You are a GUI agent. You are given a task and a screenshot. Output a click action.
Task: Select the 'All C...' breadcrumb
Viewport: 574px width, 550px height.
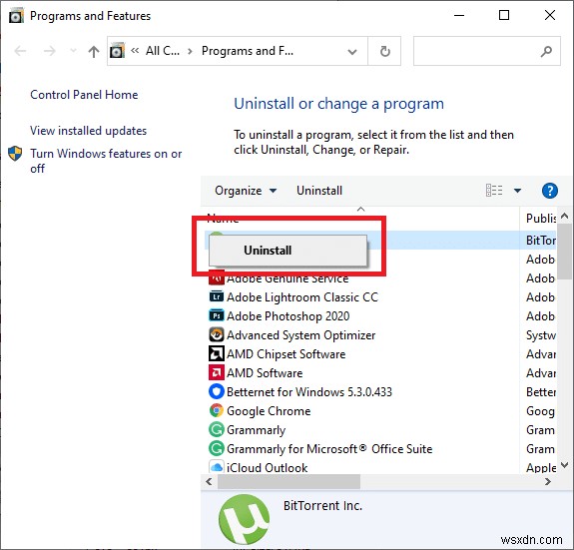pyautogui.click(x=163, y=51)
